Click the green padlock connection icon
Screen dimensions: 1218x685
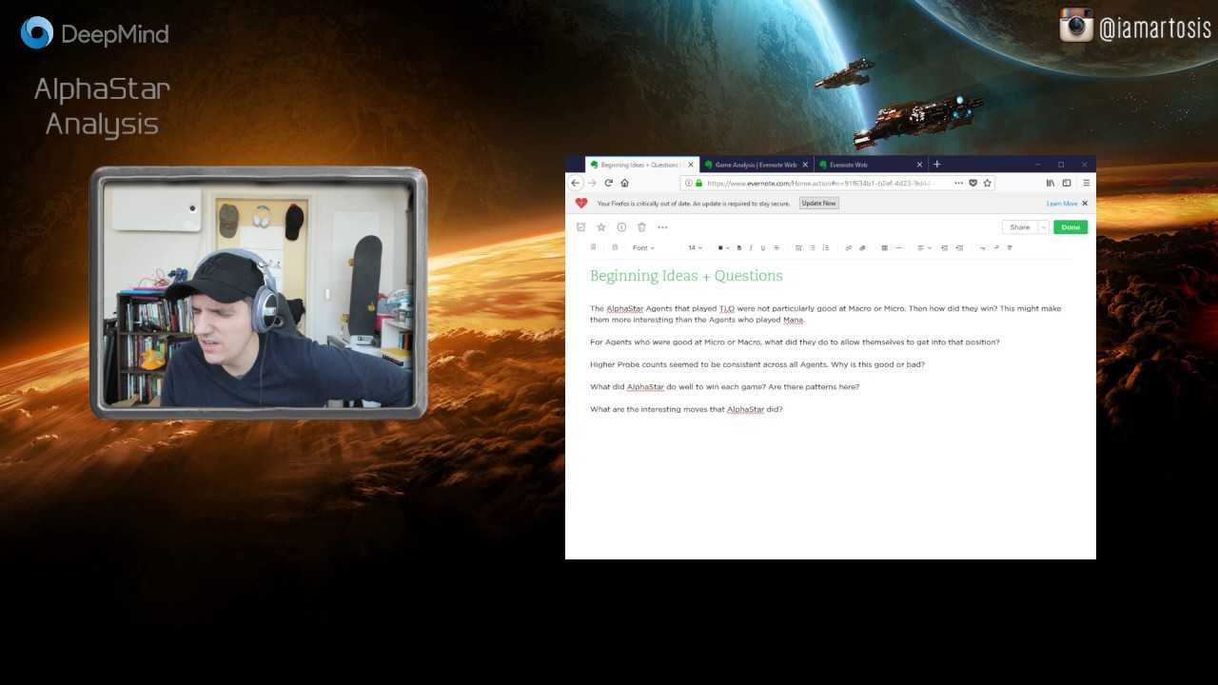[698, 183]
